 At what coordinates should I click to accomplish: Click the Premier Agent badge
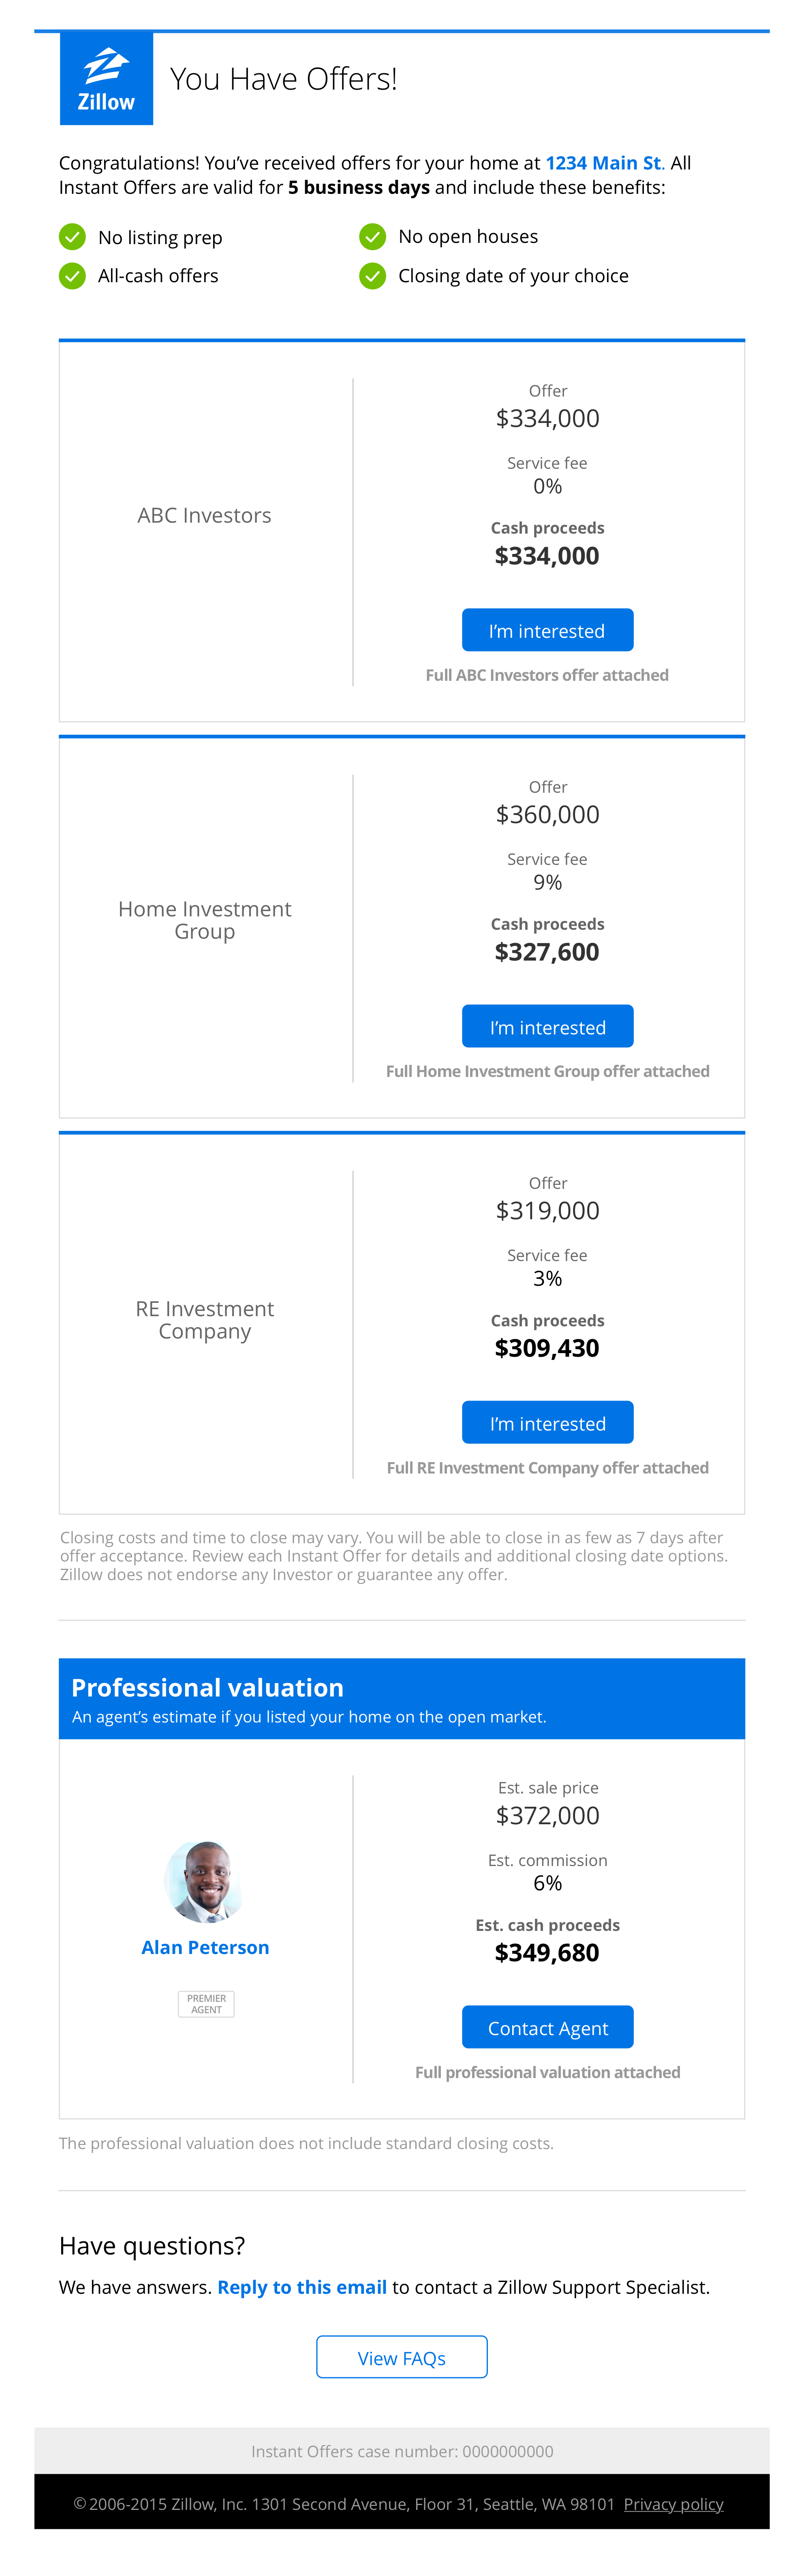206,2003
